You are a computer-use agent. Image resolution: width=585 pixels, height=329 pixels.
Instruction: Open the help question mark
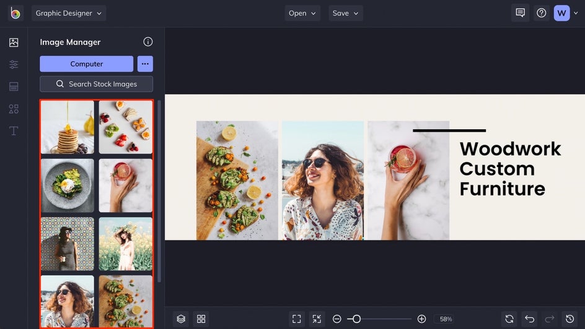pyautogui.click(x=542, y=13)
